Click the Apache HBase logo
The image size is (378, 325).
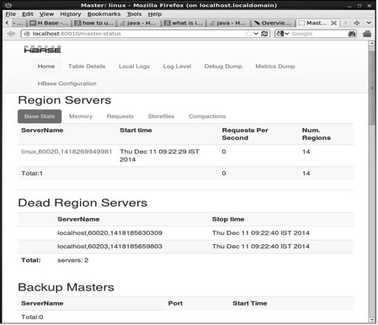[42, 50]
